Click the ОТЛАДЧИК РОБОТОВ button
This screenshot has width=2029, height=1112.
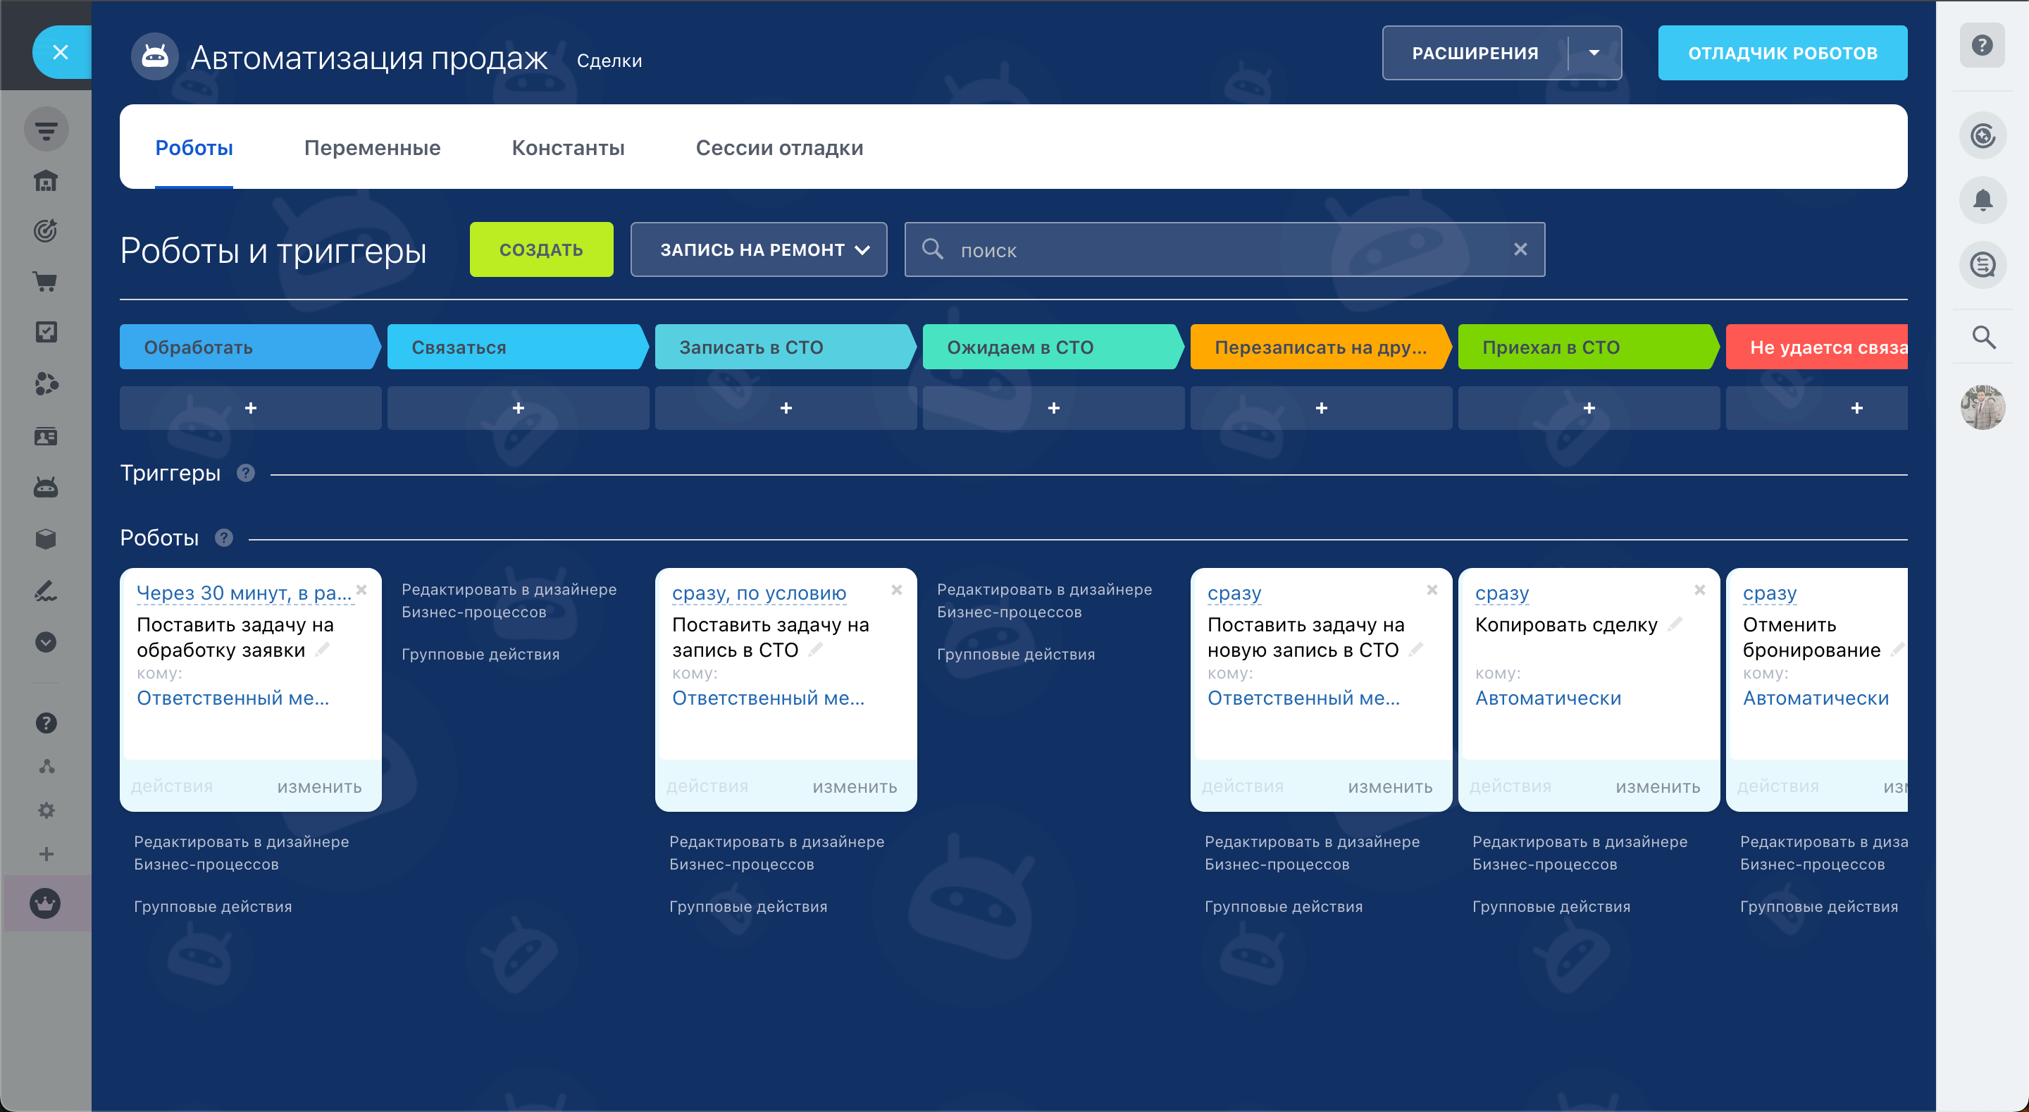[x=1782, y=54]
